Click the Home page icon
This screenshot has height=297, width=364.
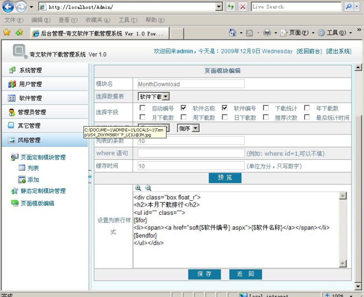click(233, 33)
